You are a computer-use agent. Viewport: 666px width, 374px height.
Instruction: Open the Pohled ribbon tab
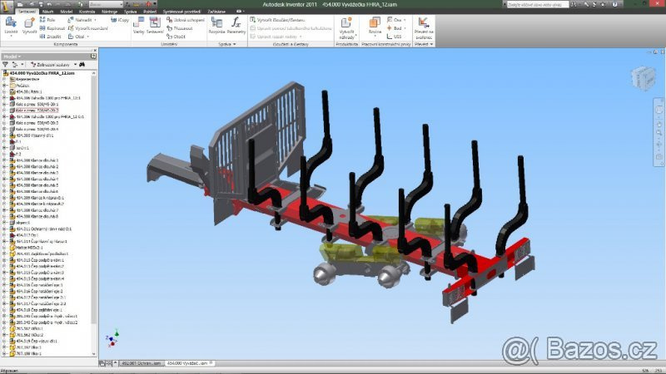pyautogui.click(x=150, y=12)
